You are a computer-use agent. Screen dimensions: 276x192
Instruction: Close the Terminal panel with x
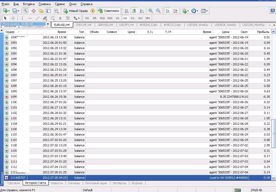pos(2,31)
